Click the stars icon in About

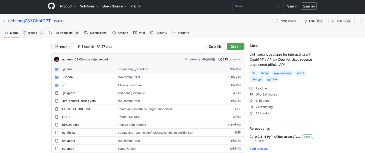pyautogui.click(x=251, y=101)
